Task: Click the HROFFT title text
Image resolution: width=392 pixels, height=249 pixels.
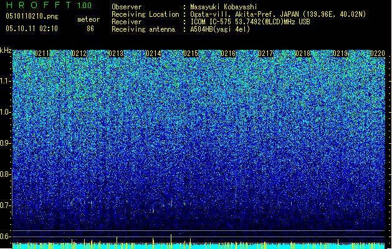Action: 39,5
